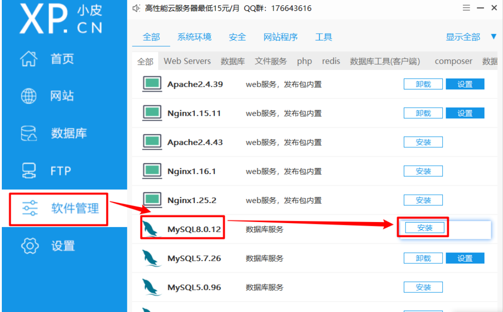This screenshot has height=312, width=503.
Task: Click the XP.CN logo
Action: [x=61, y=19]
